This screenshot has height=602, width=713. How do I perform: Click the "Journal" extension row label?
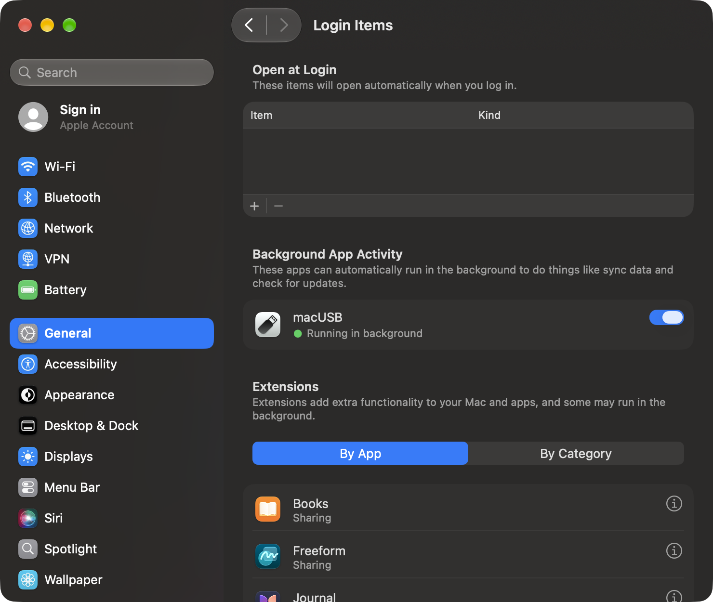pos(314,597)
